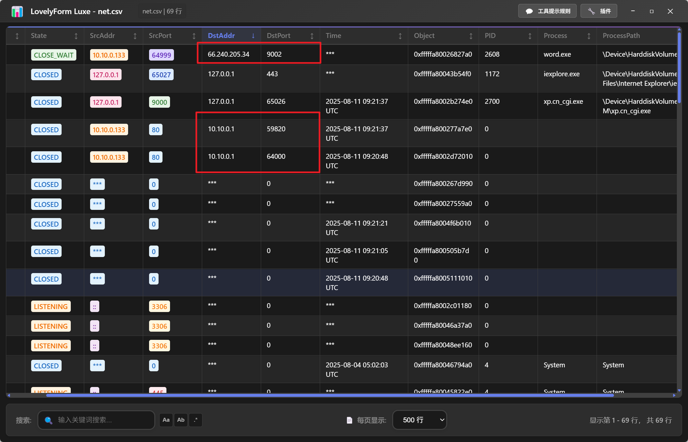
Task: Open the 工具提示规则 button
Action: pyautogui.click(x=547, y=11)
